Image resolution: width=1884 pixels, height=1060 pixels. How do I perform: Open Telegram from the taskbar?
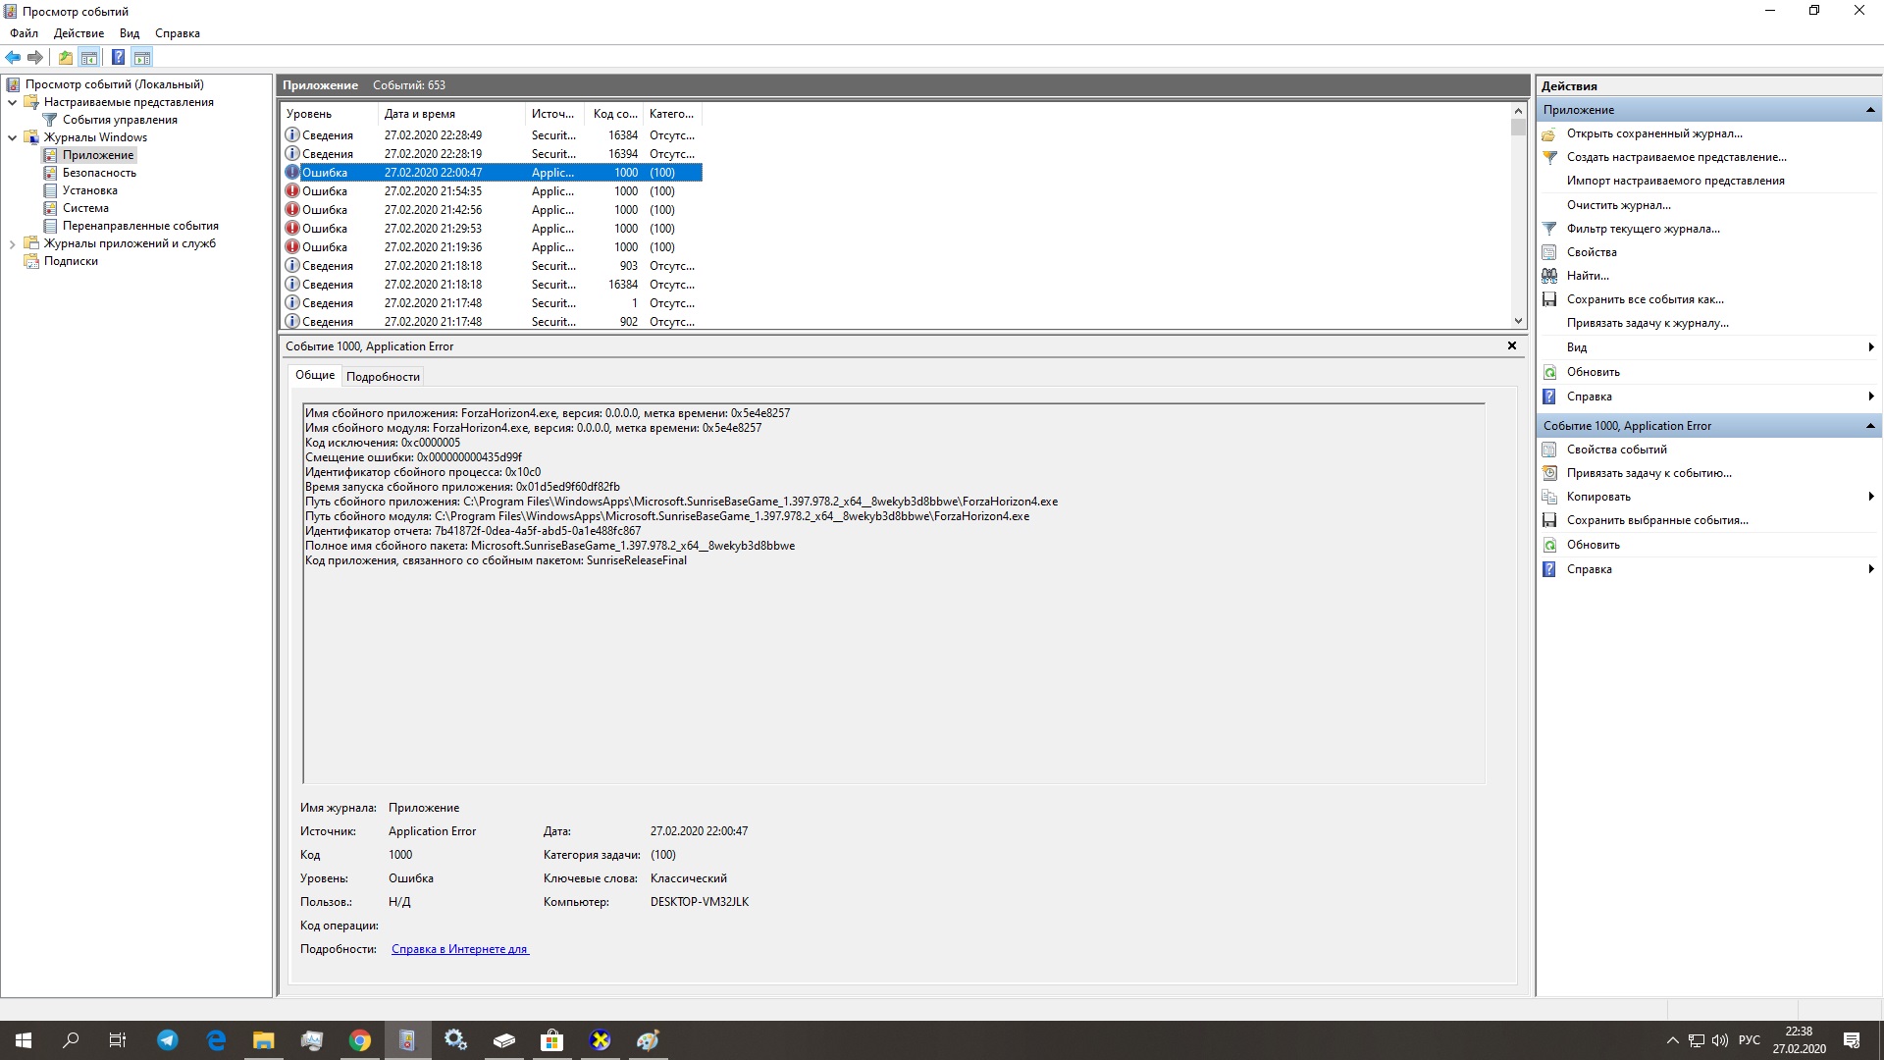coord(168,1040)
